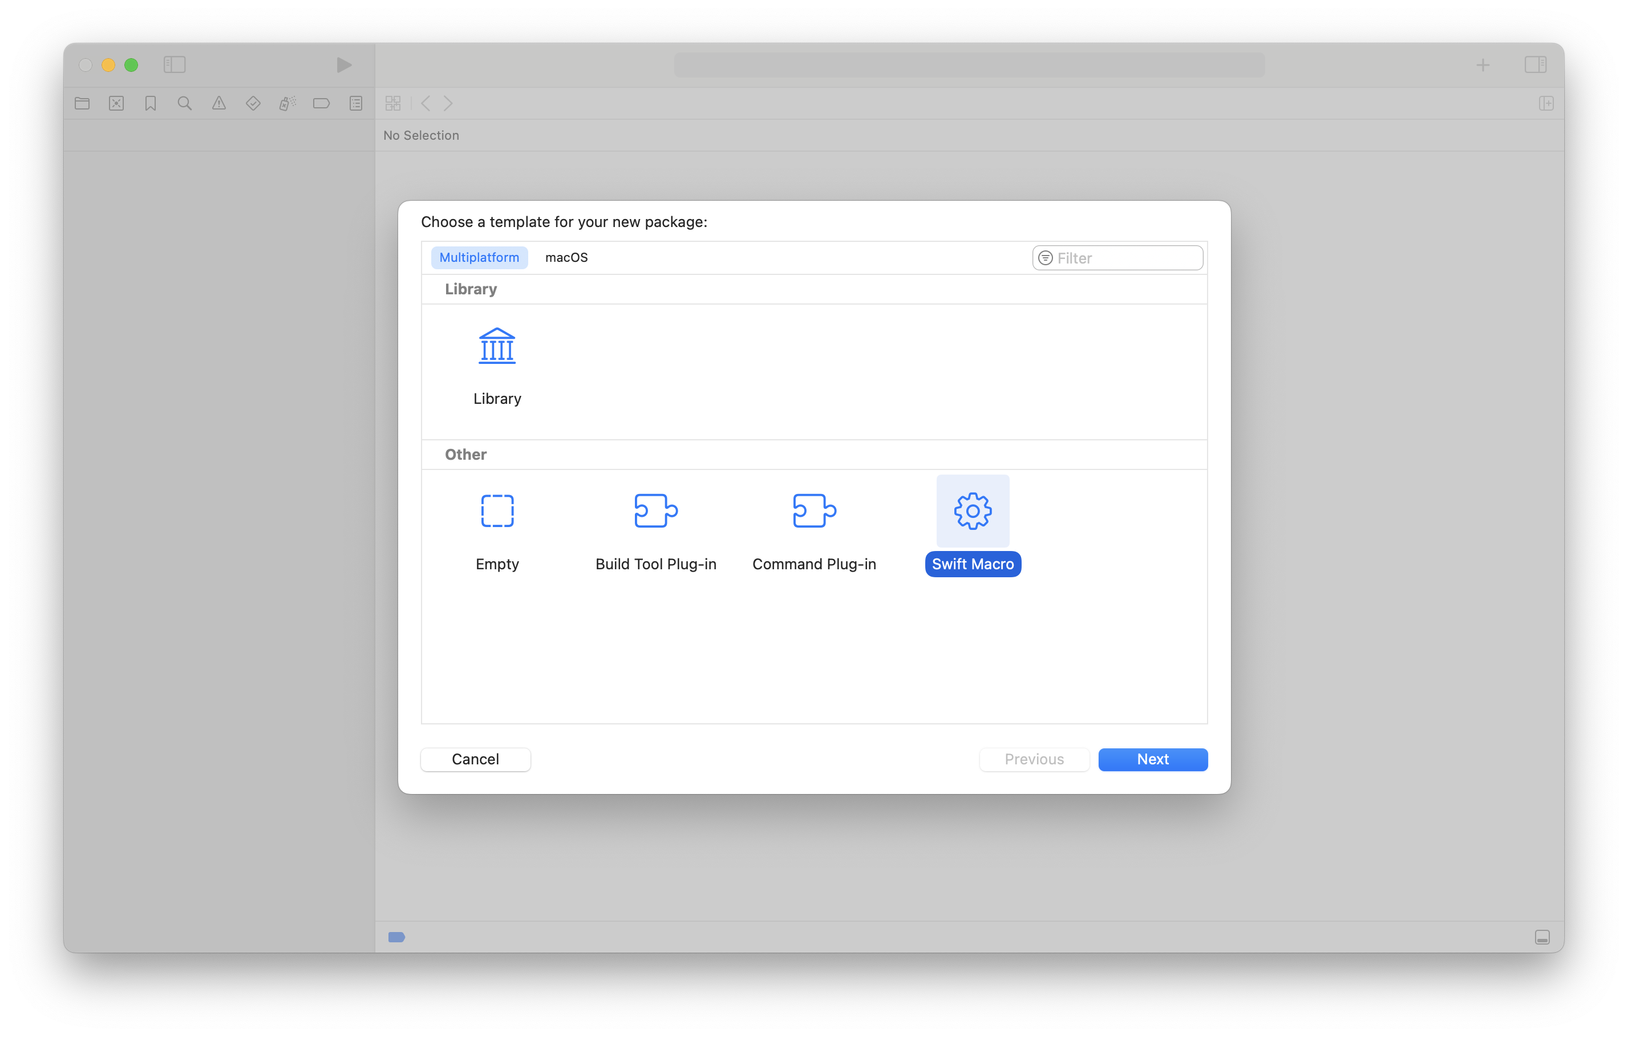Viewport: 1628px width, 1037px height.
Task: Select the Build Tool Plug-in template
Action: coord(655,511)
